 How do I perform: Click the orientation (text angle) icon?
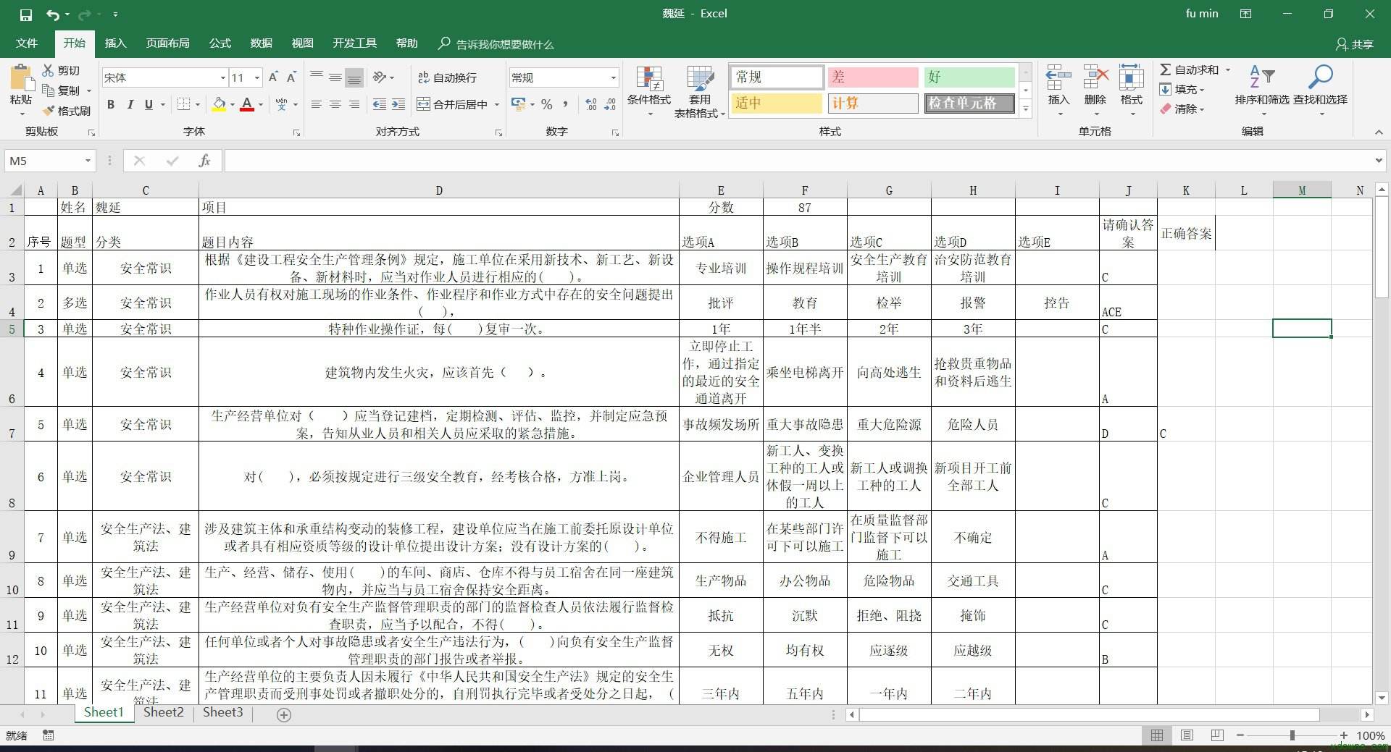point(379,77)
